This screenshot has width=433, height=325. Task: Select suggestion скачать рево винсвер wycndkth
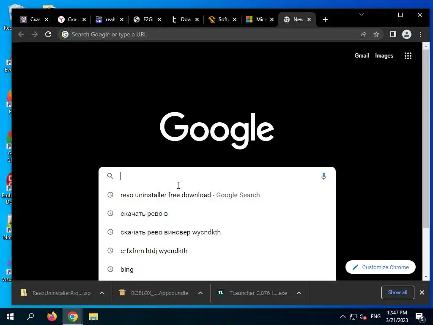click(217, 232)
